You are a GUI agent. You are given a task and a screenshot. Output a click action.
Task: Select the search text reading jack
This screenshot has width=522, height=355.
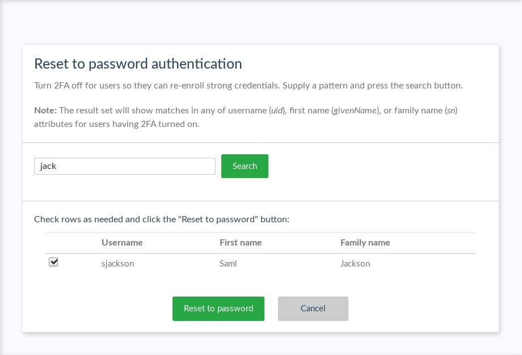(48, 166)
